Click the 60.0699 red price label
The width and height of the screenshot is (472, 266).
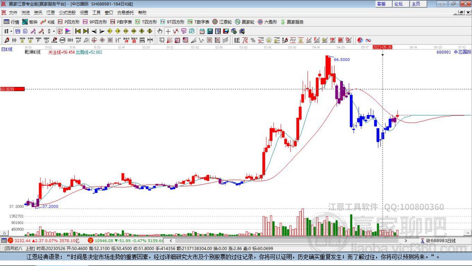pyautogui.click(x=12, y=89)
